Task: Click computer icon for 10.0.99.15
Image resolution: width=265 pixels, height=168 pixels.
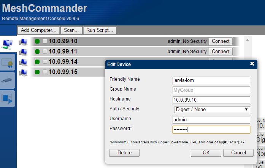Action: tap(23, 73)
